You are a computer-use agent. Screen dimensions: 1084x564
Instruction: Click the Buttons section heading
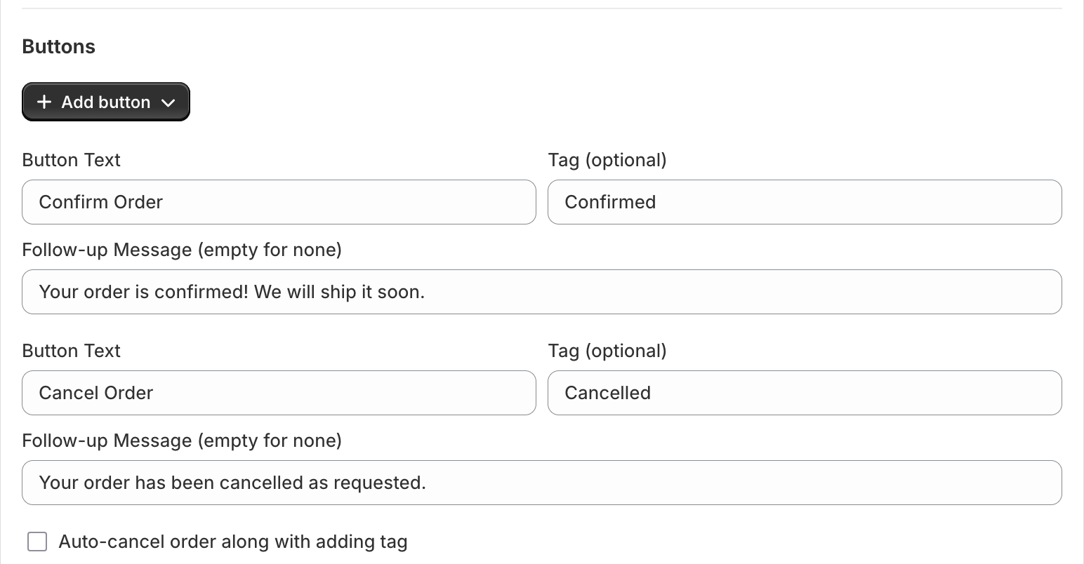(58, 46)
